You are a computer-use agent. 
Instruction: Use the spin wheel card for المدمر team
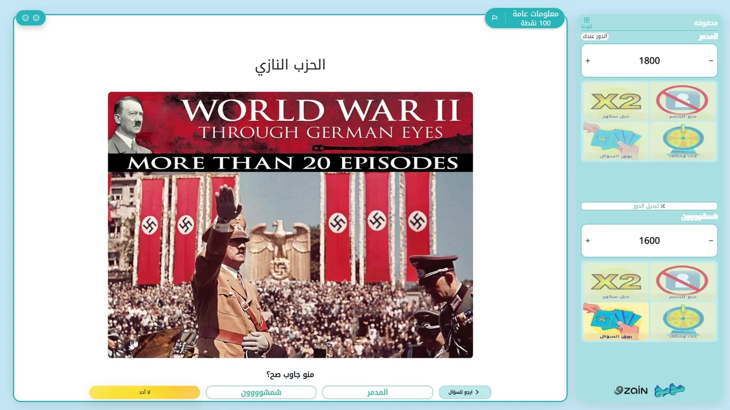[x=682, y=141]
